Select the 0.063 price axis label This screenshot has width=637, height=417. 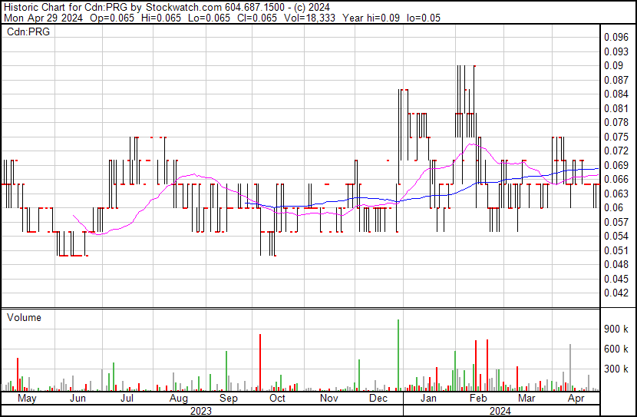pyautogui.click(x=616, y=194)
